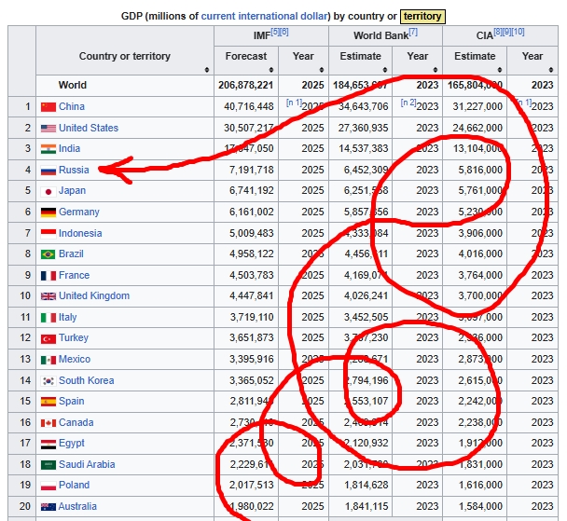Open World Bank reference [7] citation

point(413,32)
